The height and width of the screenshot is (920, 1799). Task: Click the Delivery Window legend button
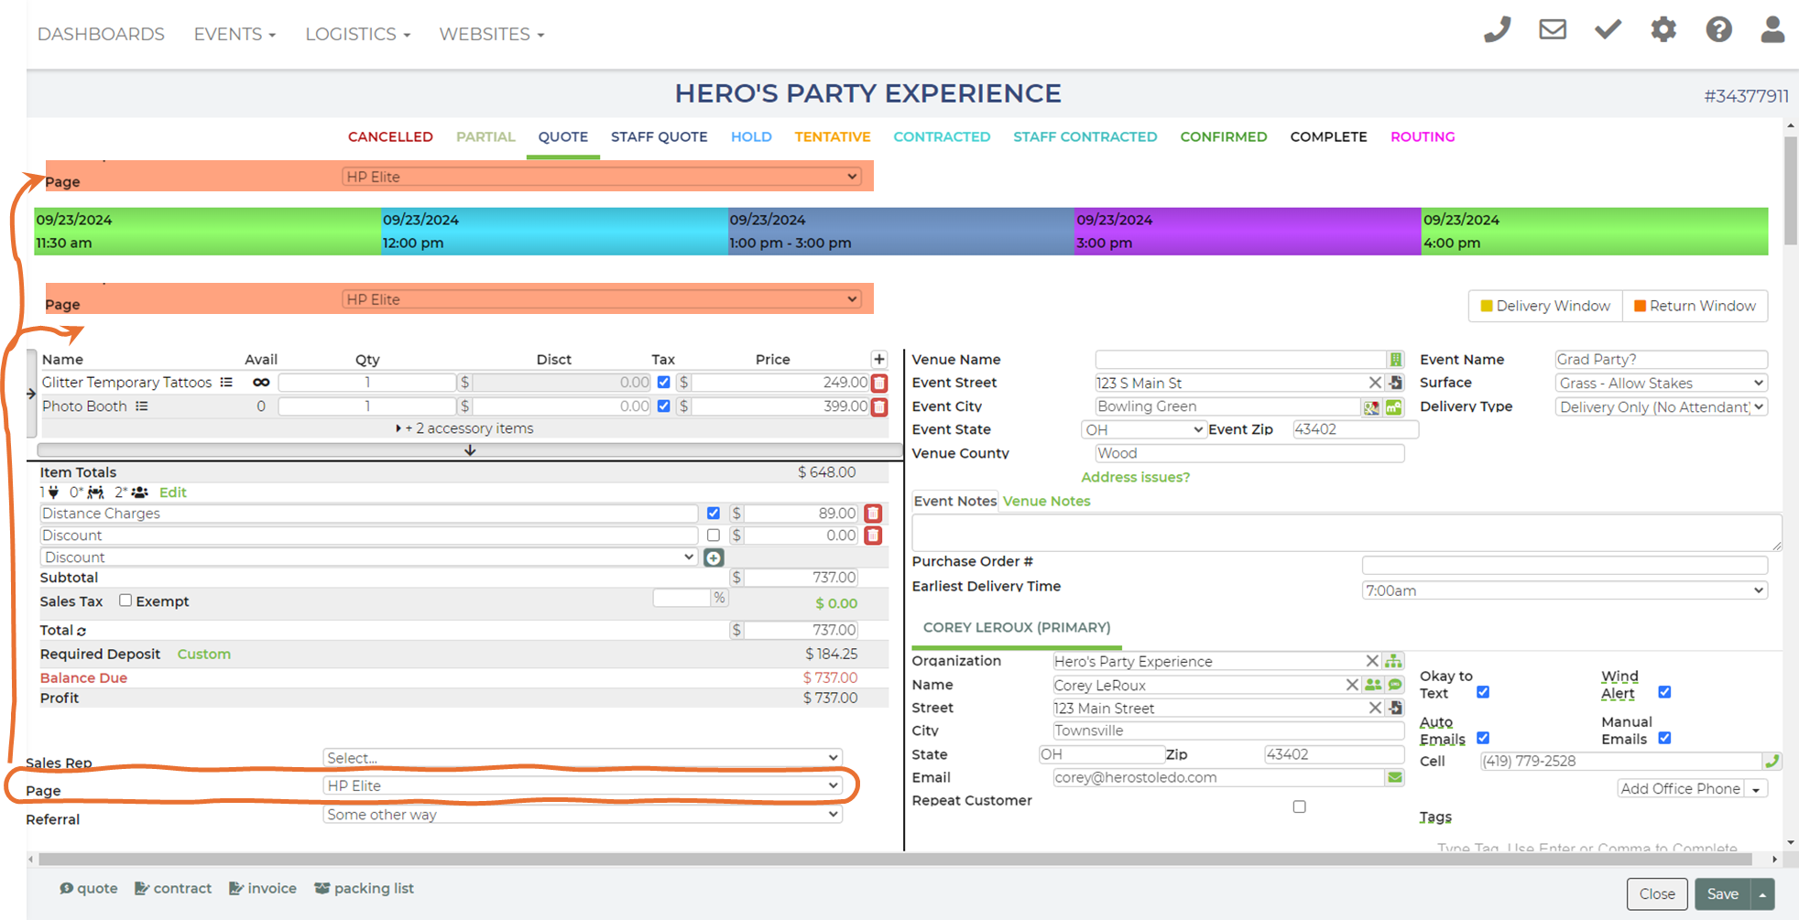1545,306
